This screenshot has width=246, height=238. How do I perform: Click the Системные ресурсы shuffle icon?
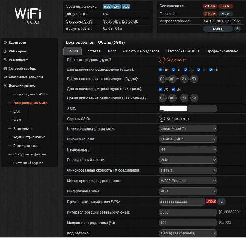(5, 77)
